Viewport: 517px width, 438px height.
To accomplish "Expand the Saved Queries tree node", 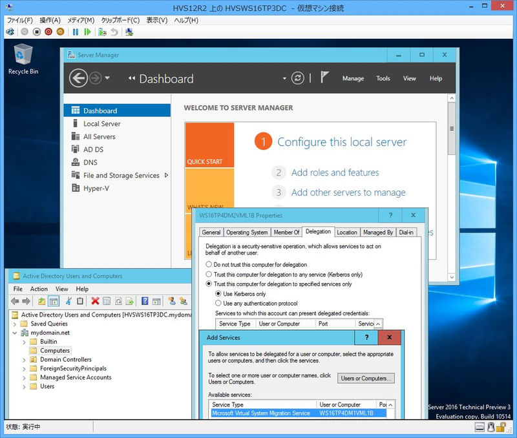I will [x=14, y=324].
